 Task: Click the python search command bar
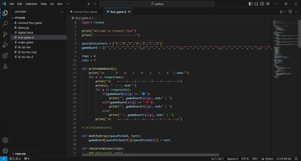[x=157, y=4]
